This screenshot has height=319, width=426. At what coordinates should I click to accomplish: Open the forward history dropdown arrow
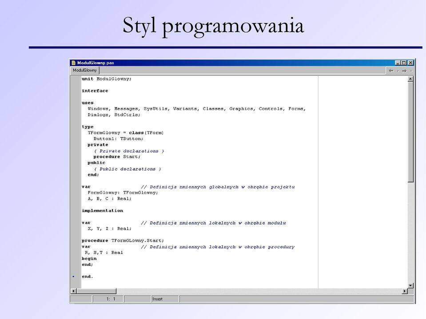tap(411, 71)
